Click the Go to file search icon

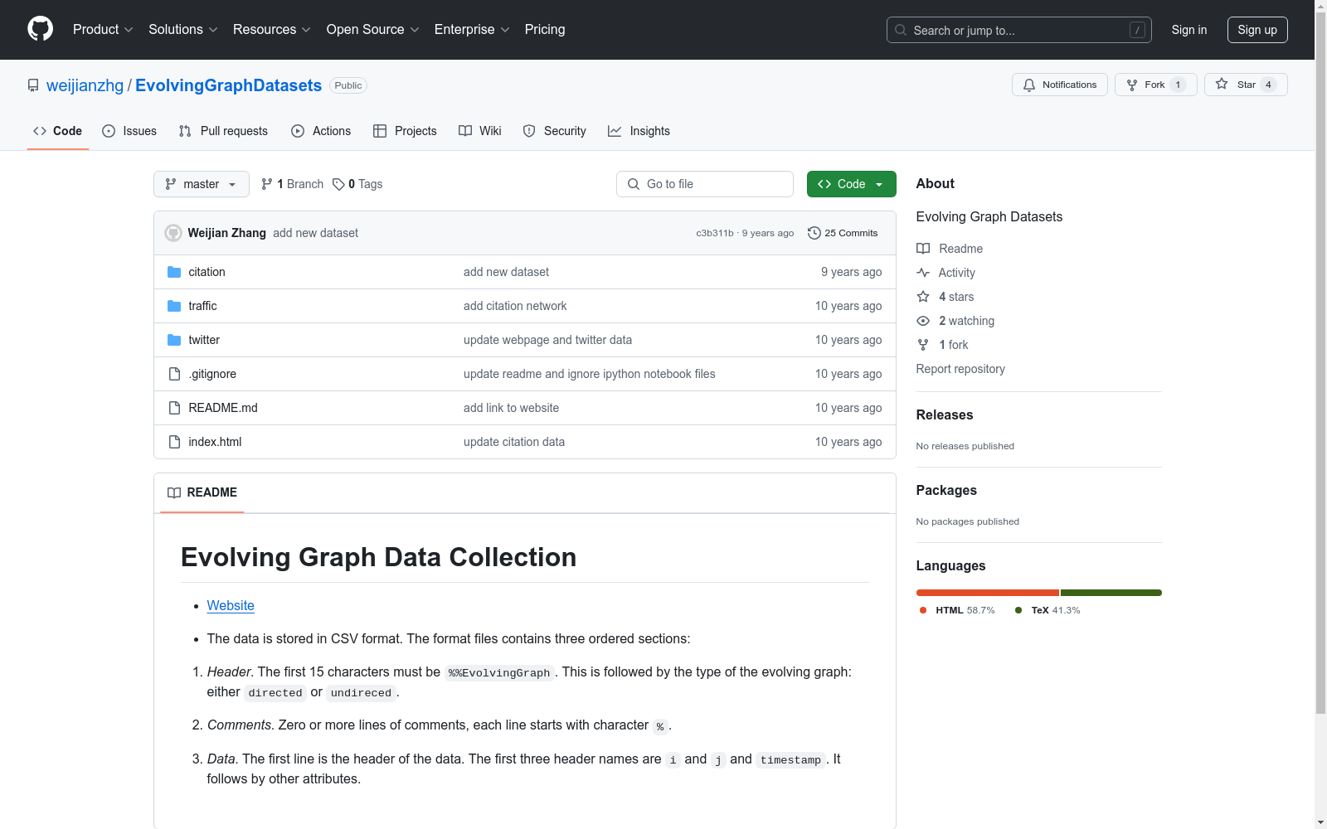click(x=634, y=184)
